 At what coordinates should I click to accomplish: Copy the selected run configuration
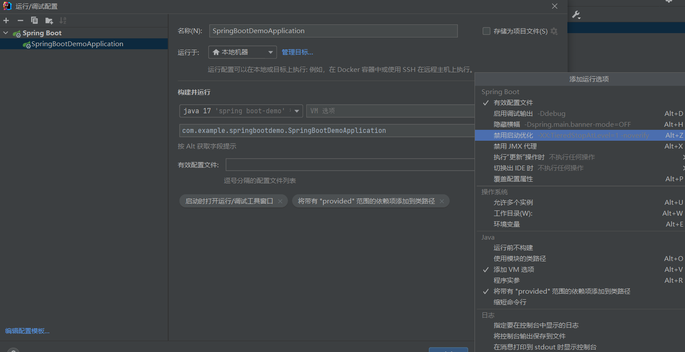click(34, 20)
